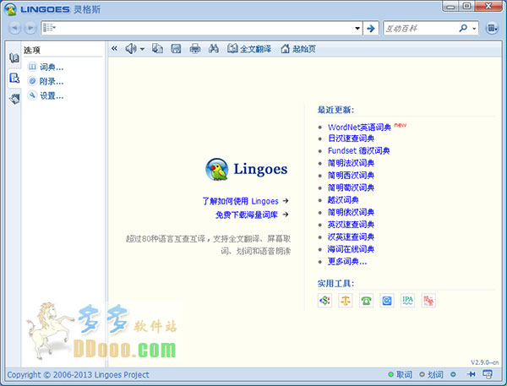Click the Lingoes title bar app icon
This screenshot has height=386, width=507.
coord(11,9)
